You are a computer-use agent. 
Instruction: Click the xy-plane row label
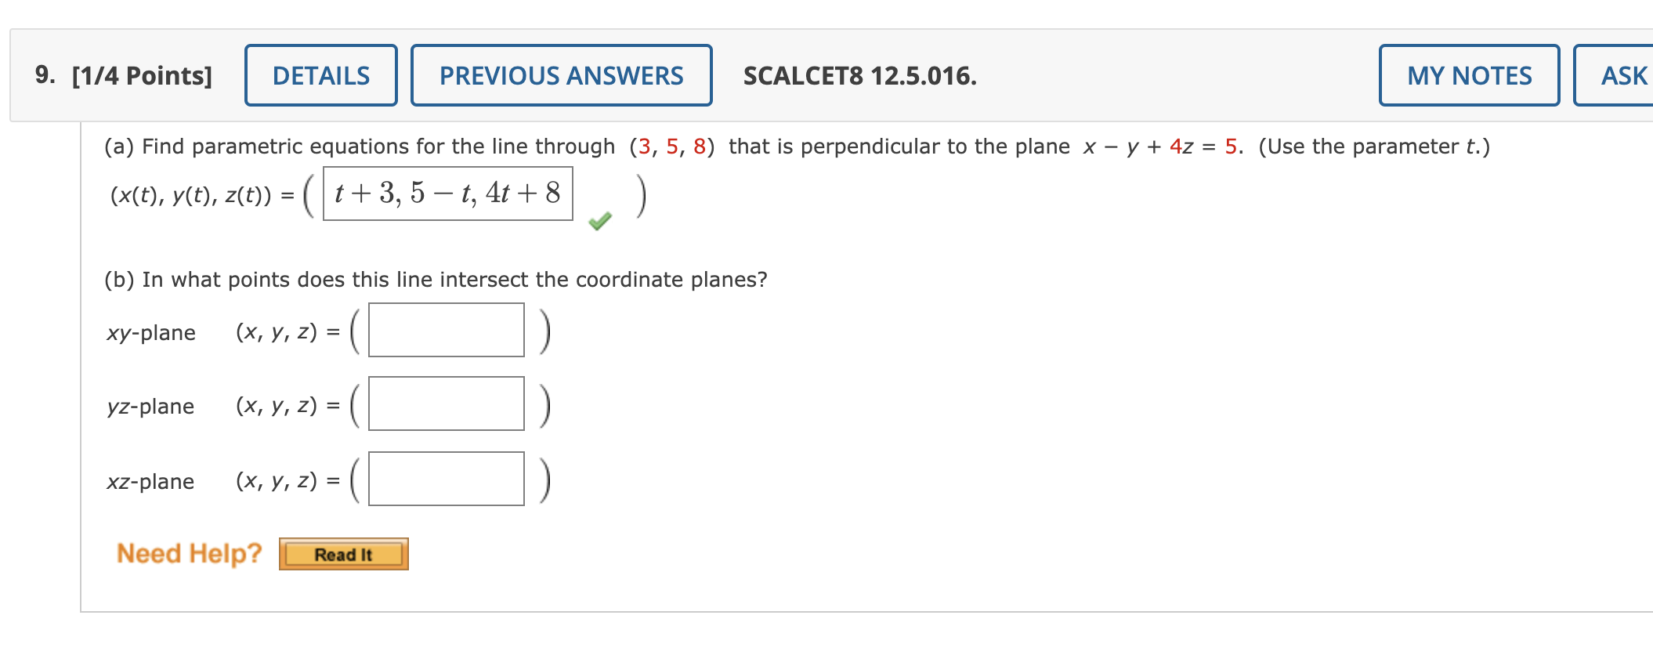(150, 332)
